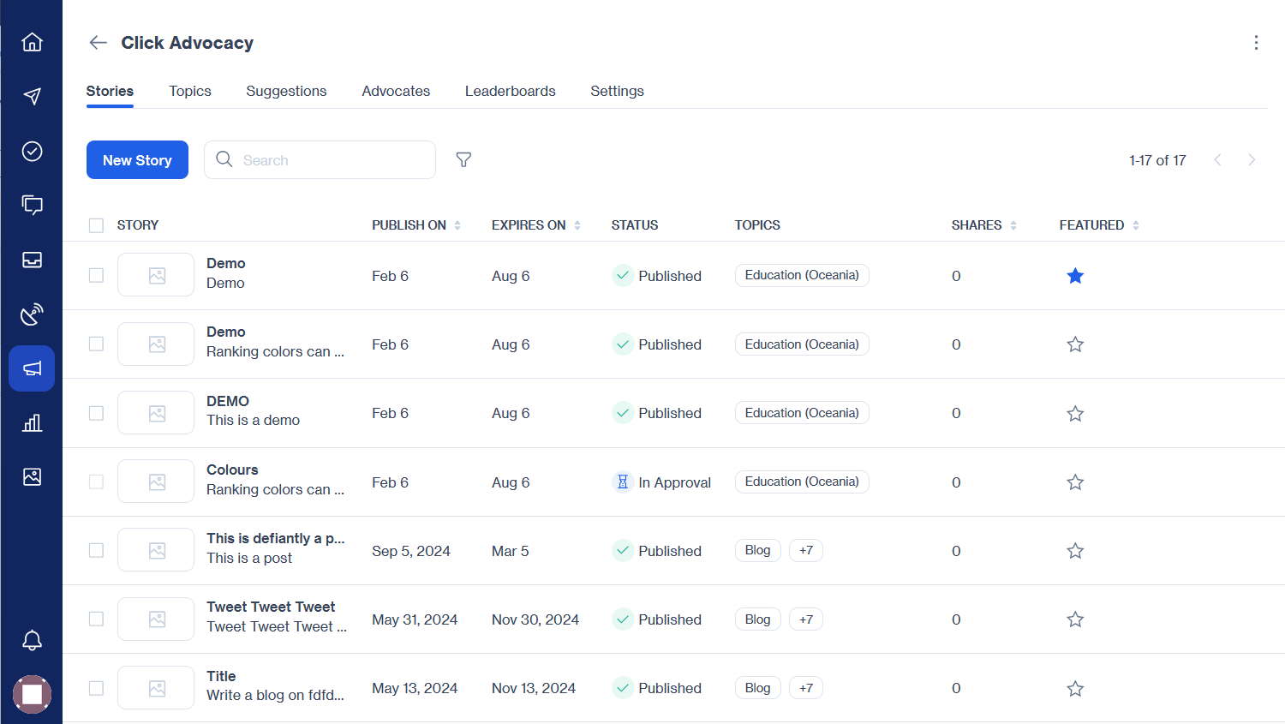Unfeature the first Demo story star

click(1075, 276)
